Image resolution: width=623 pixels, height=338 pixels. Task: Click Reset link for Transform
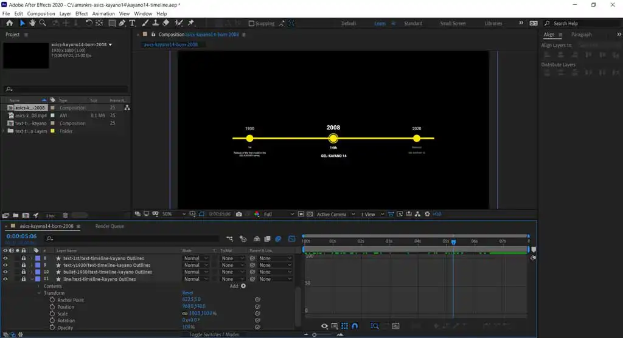tap(187, 293)
